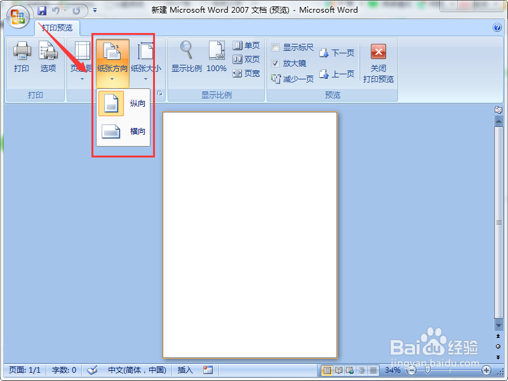Switch to Print Layout view button
The width and height of the screenshot is (508, 381).
(x=327, y=370)
